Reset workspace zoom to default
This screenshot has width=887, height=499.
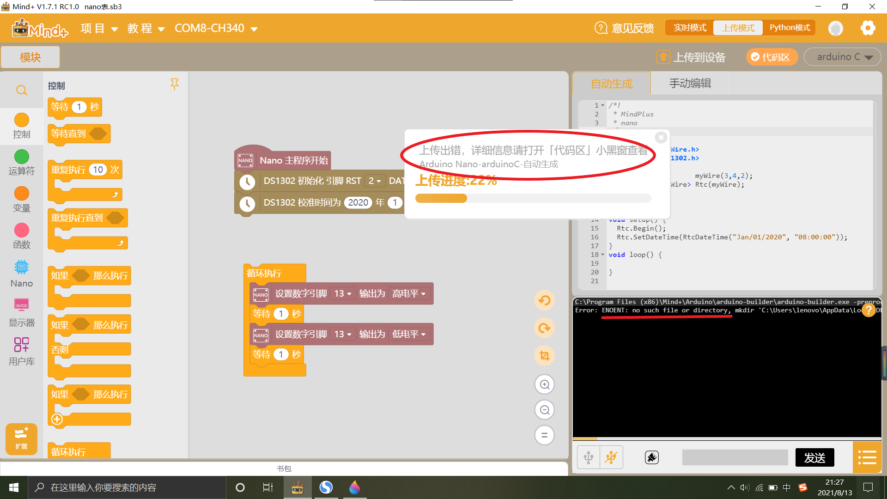(x=545, y=435)
